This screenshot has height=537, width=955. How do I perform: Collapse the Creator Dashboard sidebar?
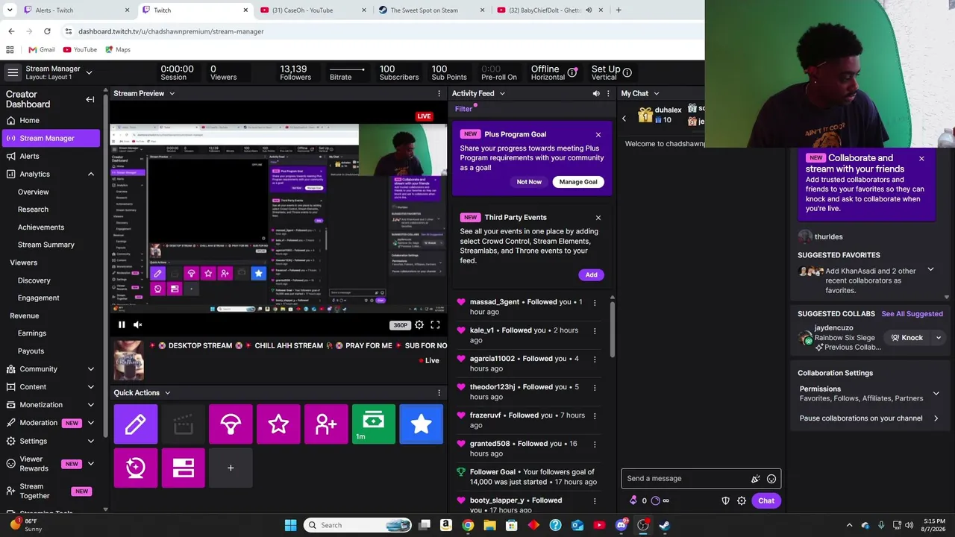[x=90, y=99]
